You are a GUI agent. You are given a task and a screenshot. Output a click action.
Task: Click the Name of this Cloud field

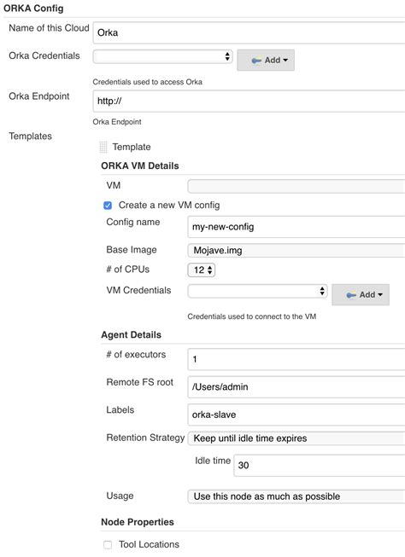(x=249, y=32)
